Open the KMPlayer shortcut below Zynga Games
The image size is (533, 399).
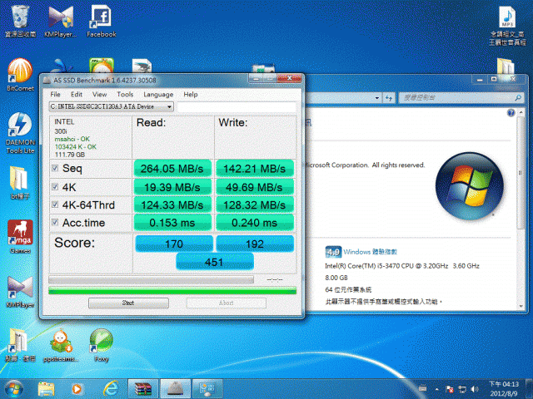pyautogui.click(x=20, y=292)
